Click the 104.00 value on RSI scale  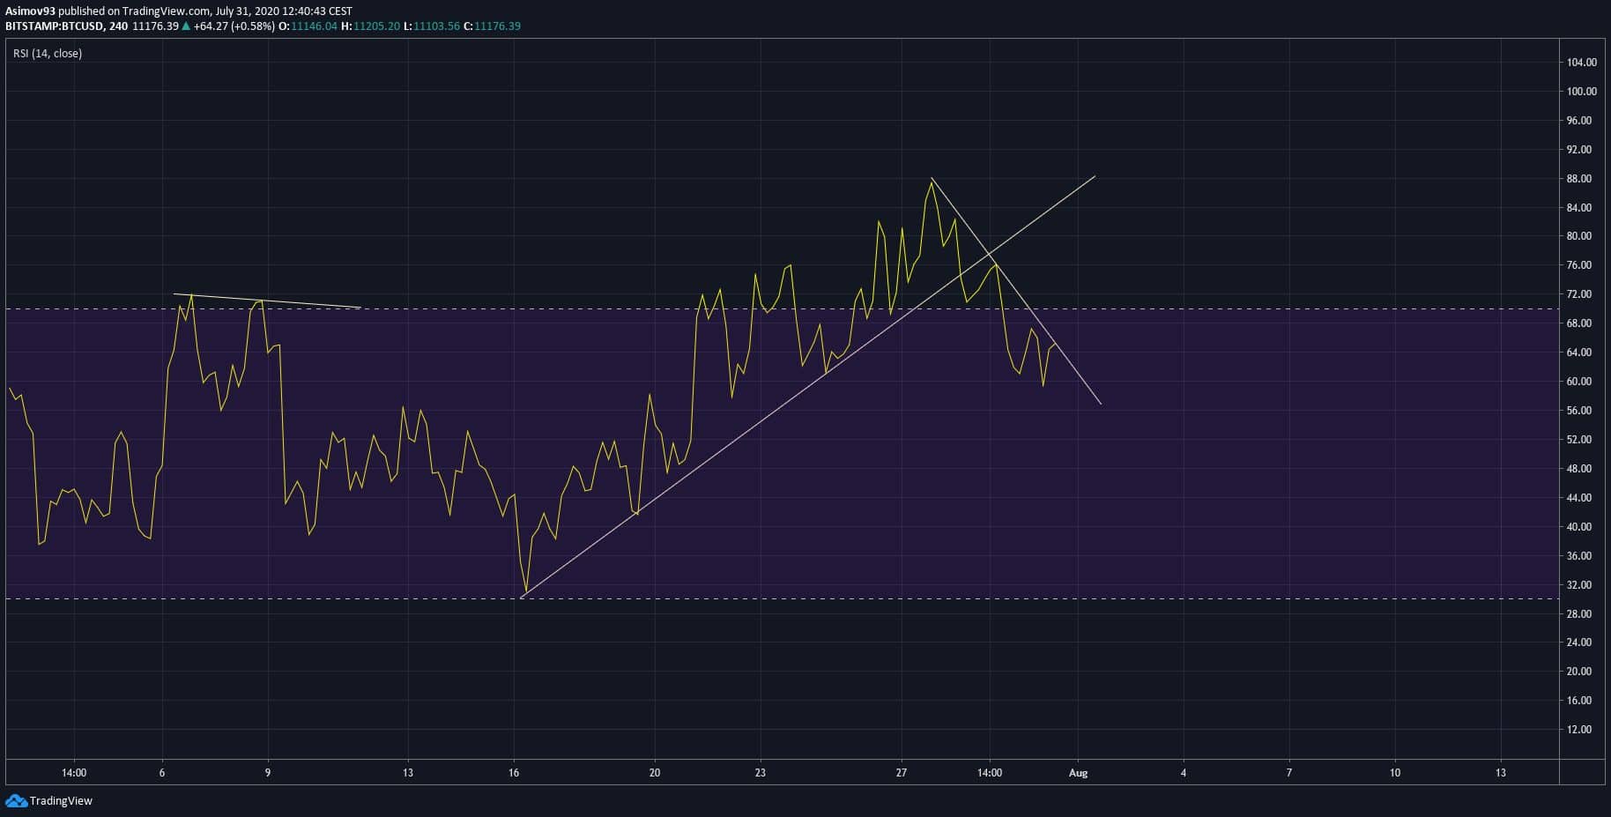coord(1581,63)
